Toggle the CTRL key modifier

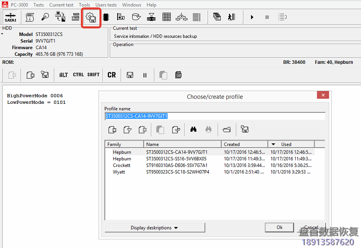tap(78, 75)
